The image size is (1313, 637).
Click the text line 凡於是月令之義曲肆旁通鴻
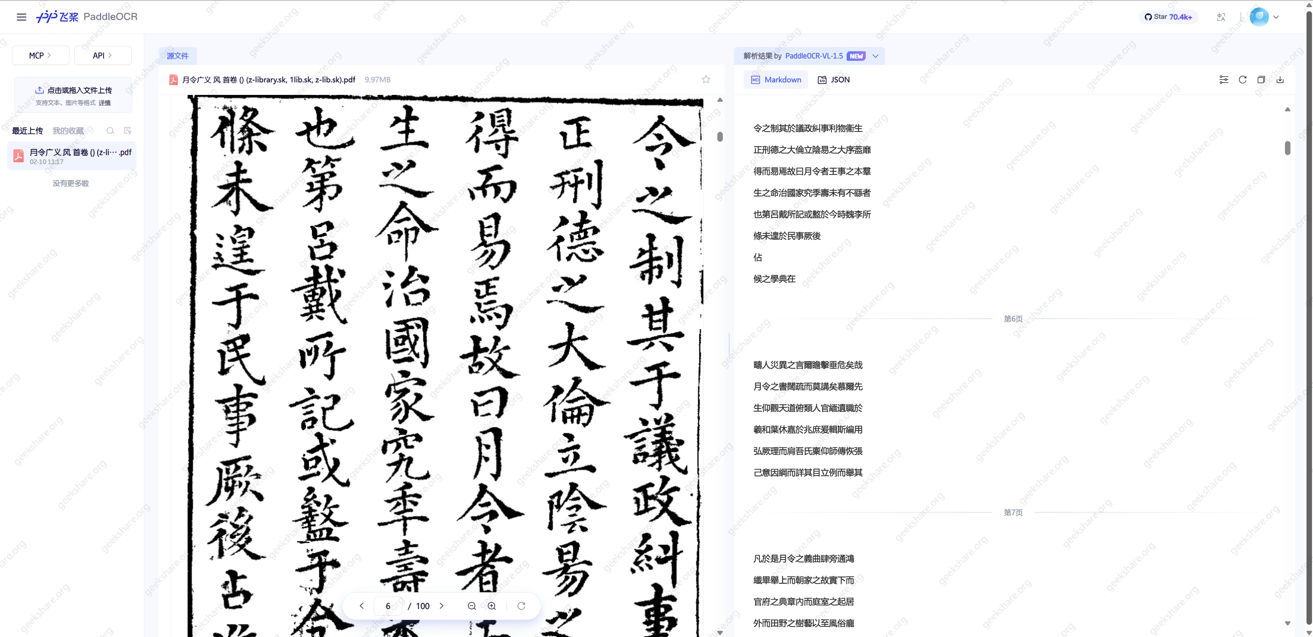point(803,558)
